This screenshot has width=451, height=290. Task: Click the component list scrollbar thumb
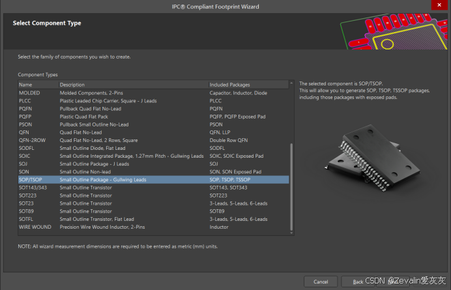[x=291, y=186]
